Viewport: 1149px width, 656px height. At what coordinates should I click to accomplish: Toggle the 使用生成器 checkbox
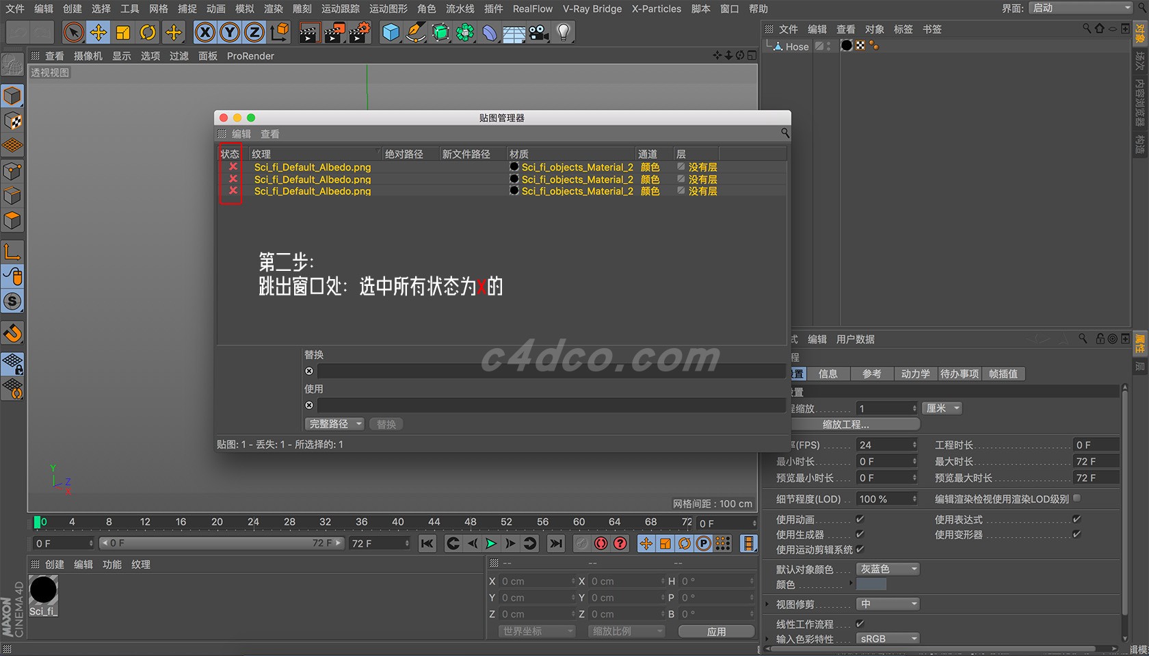point(860,534)
